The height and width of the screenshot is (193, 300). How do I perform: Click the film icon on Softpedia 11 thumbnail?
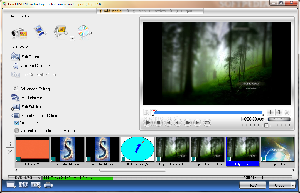[18, 159]
